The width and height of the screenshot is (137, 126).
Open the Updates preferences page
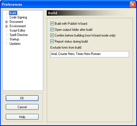click(x=15, y=44)
